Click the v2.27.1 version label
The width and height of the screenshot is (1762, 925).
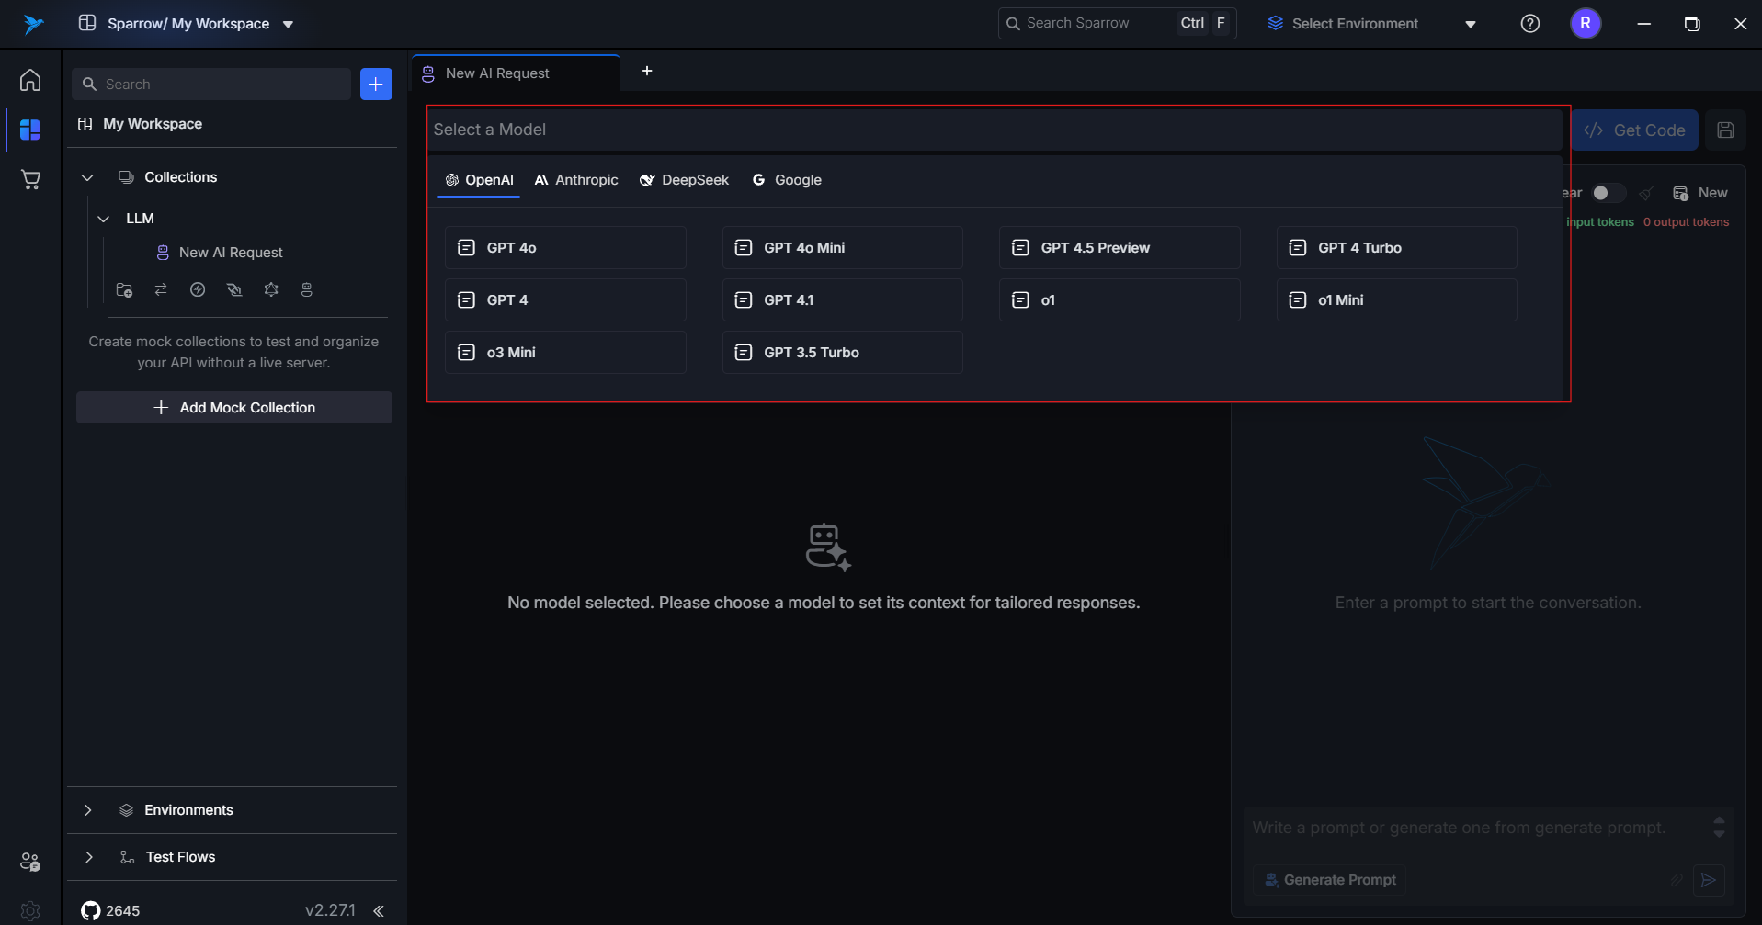coord(330,910)
